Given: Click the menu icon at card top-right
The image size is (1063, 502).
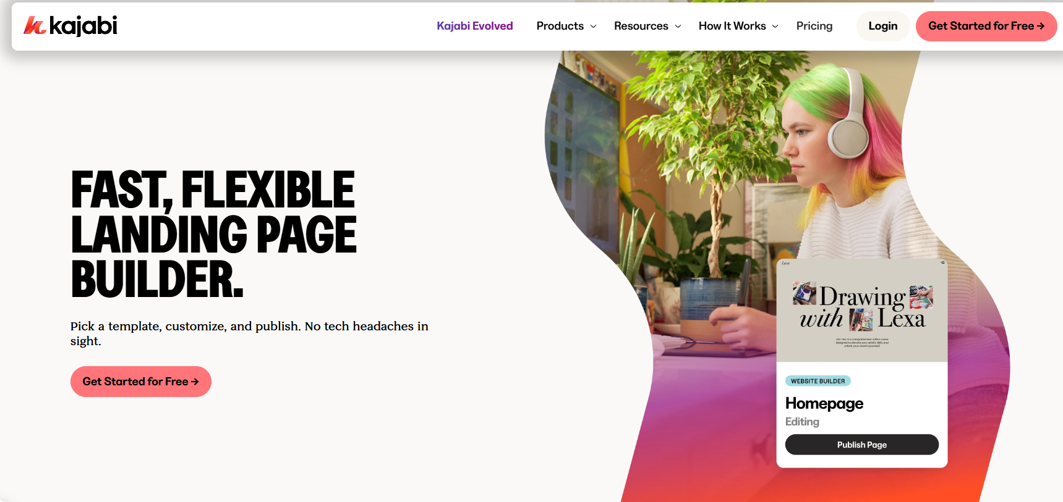Looking at the screenshot, I should point(942,262).
